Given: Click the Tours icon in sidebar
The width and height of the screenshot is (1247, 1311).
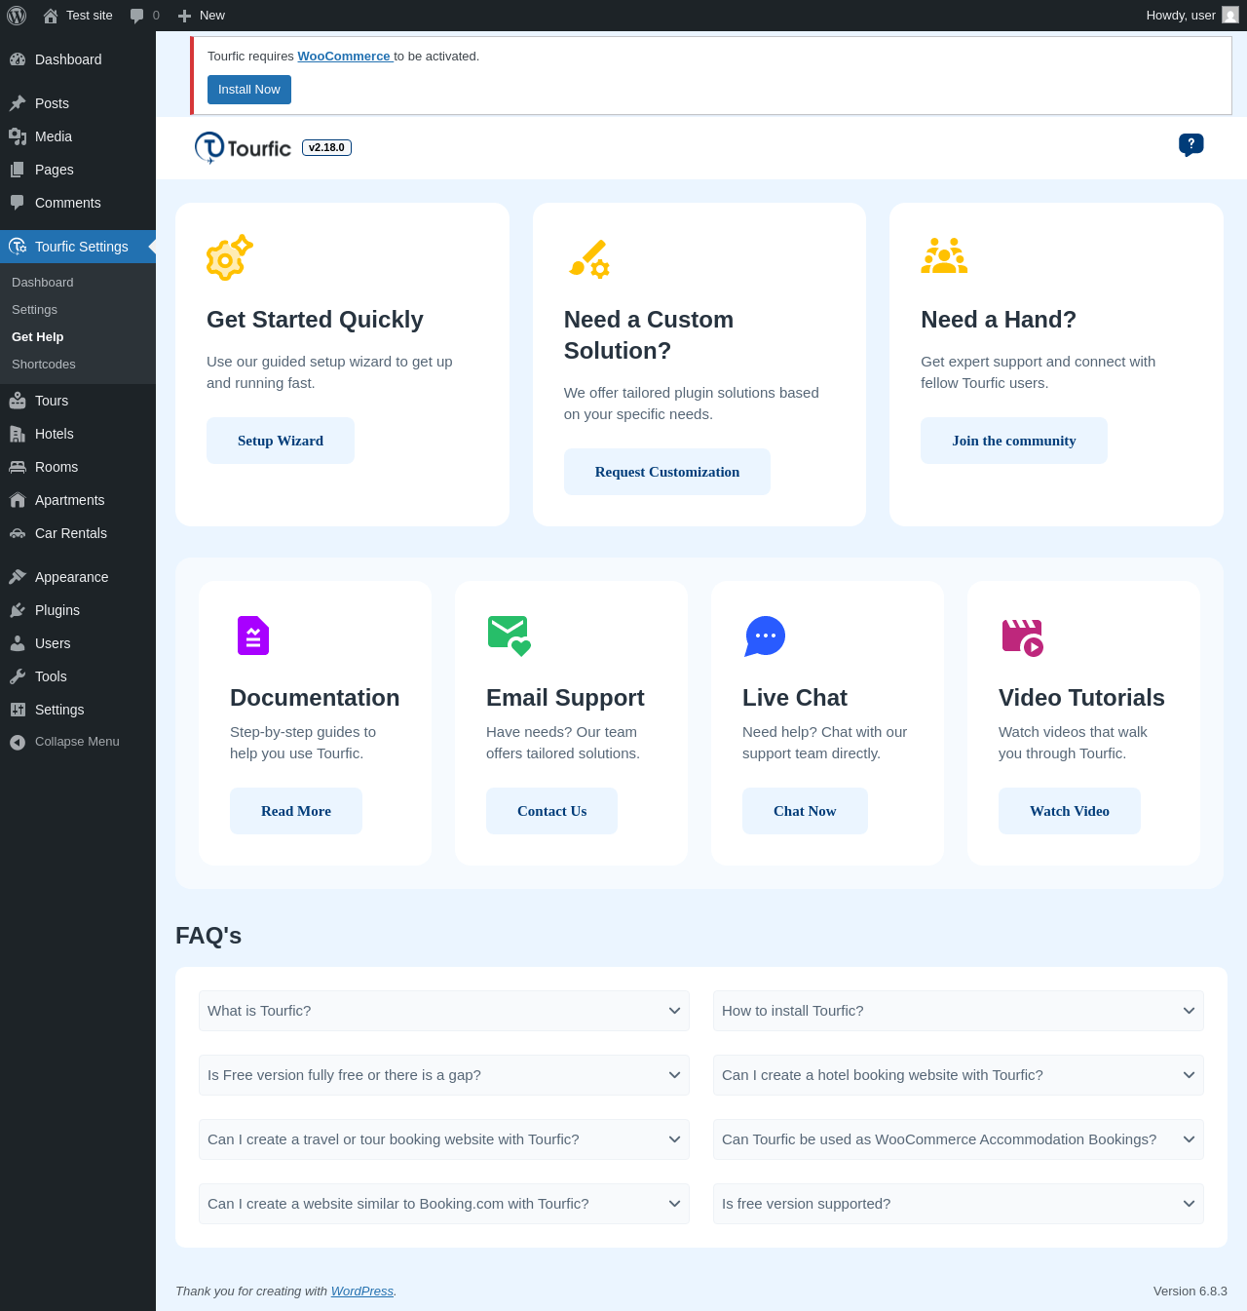Looking at the screenshot, I should point(18,401).
